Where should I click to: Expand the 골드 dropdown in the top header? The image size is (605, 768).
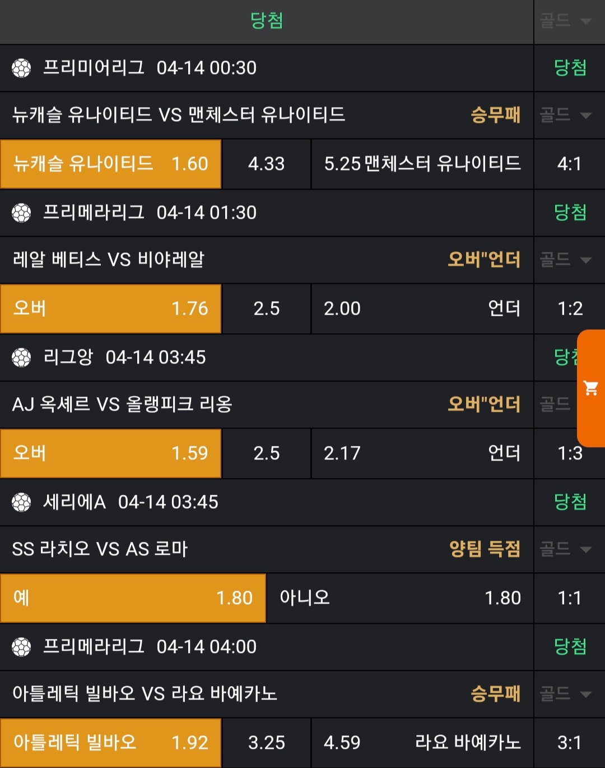click(x=566, y=21)
